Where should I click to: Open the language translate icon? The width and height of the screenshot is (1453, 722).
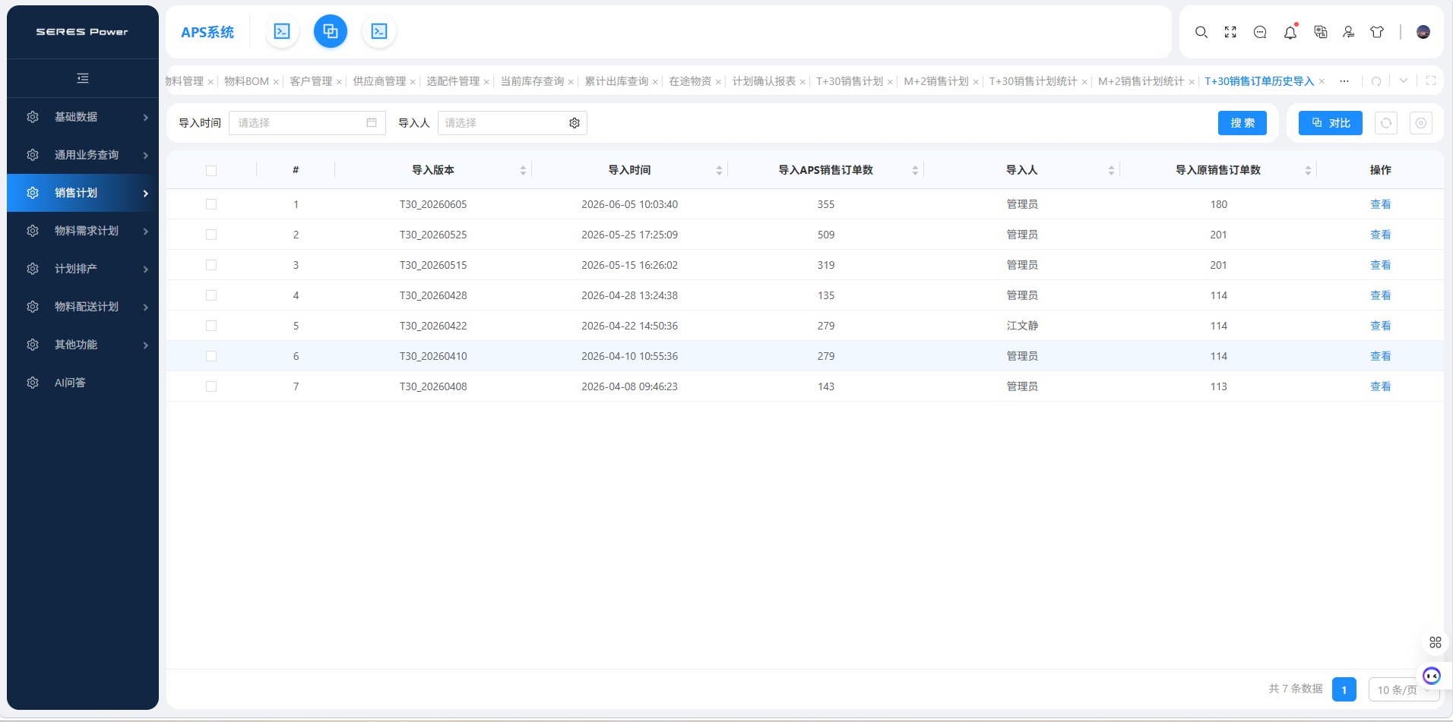click(1321, 32)
